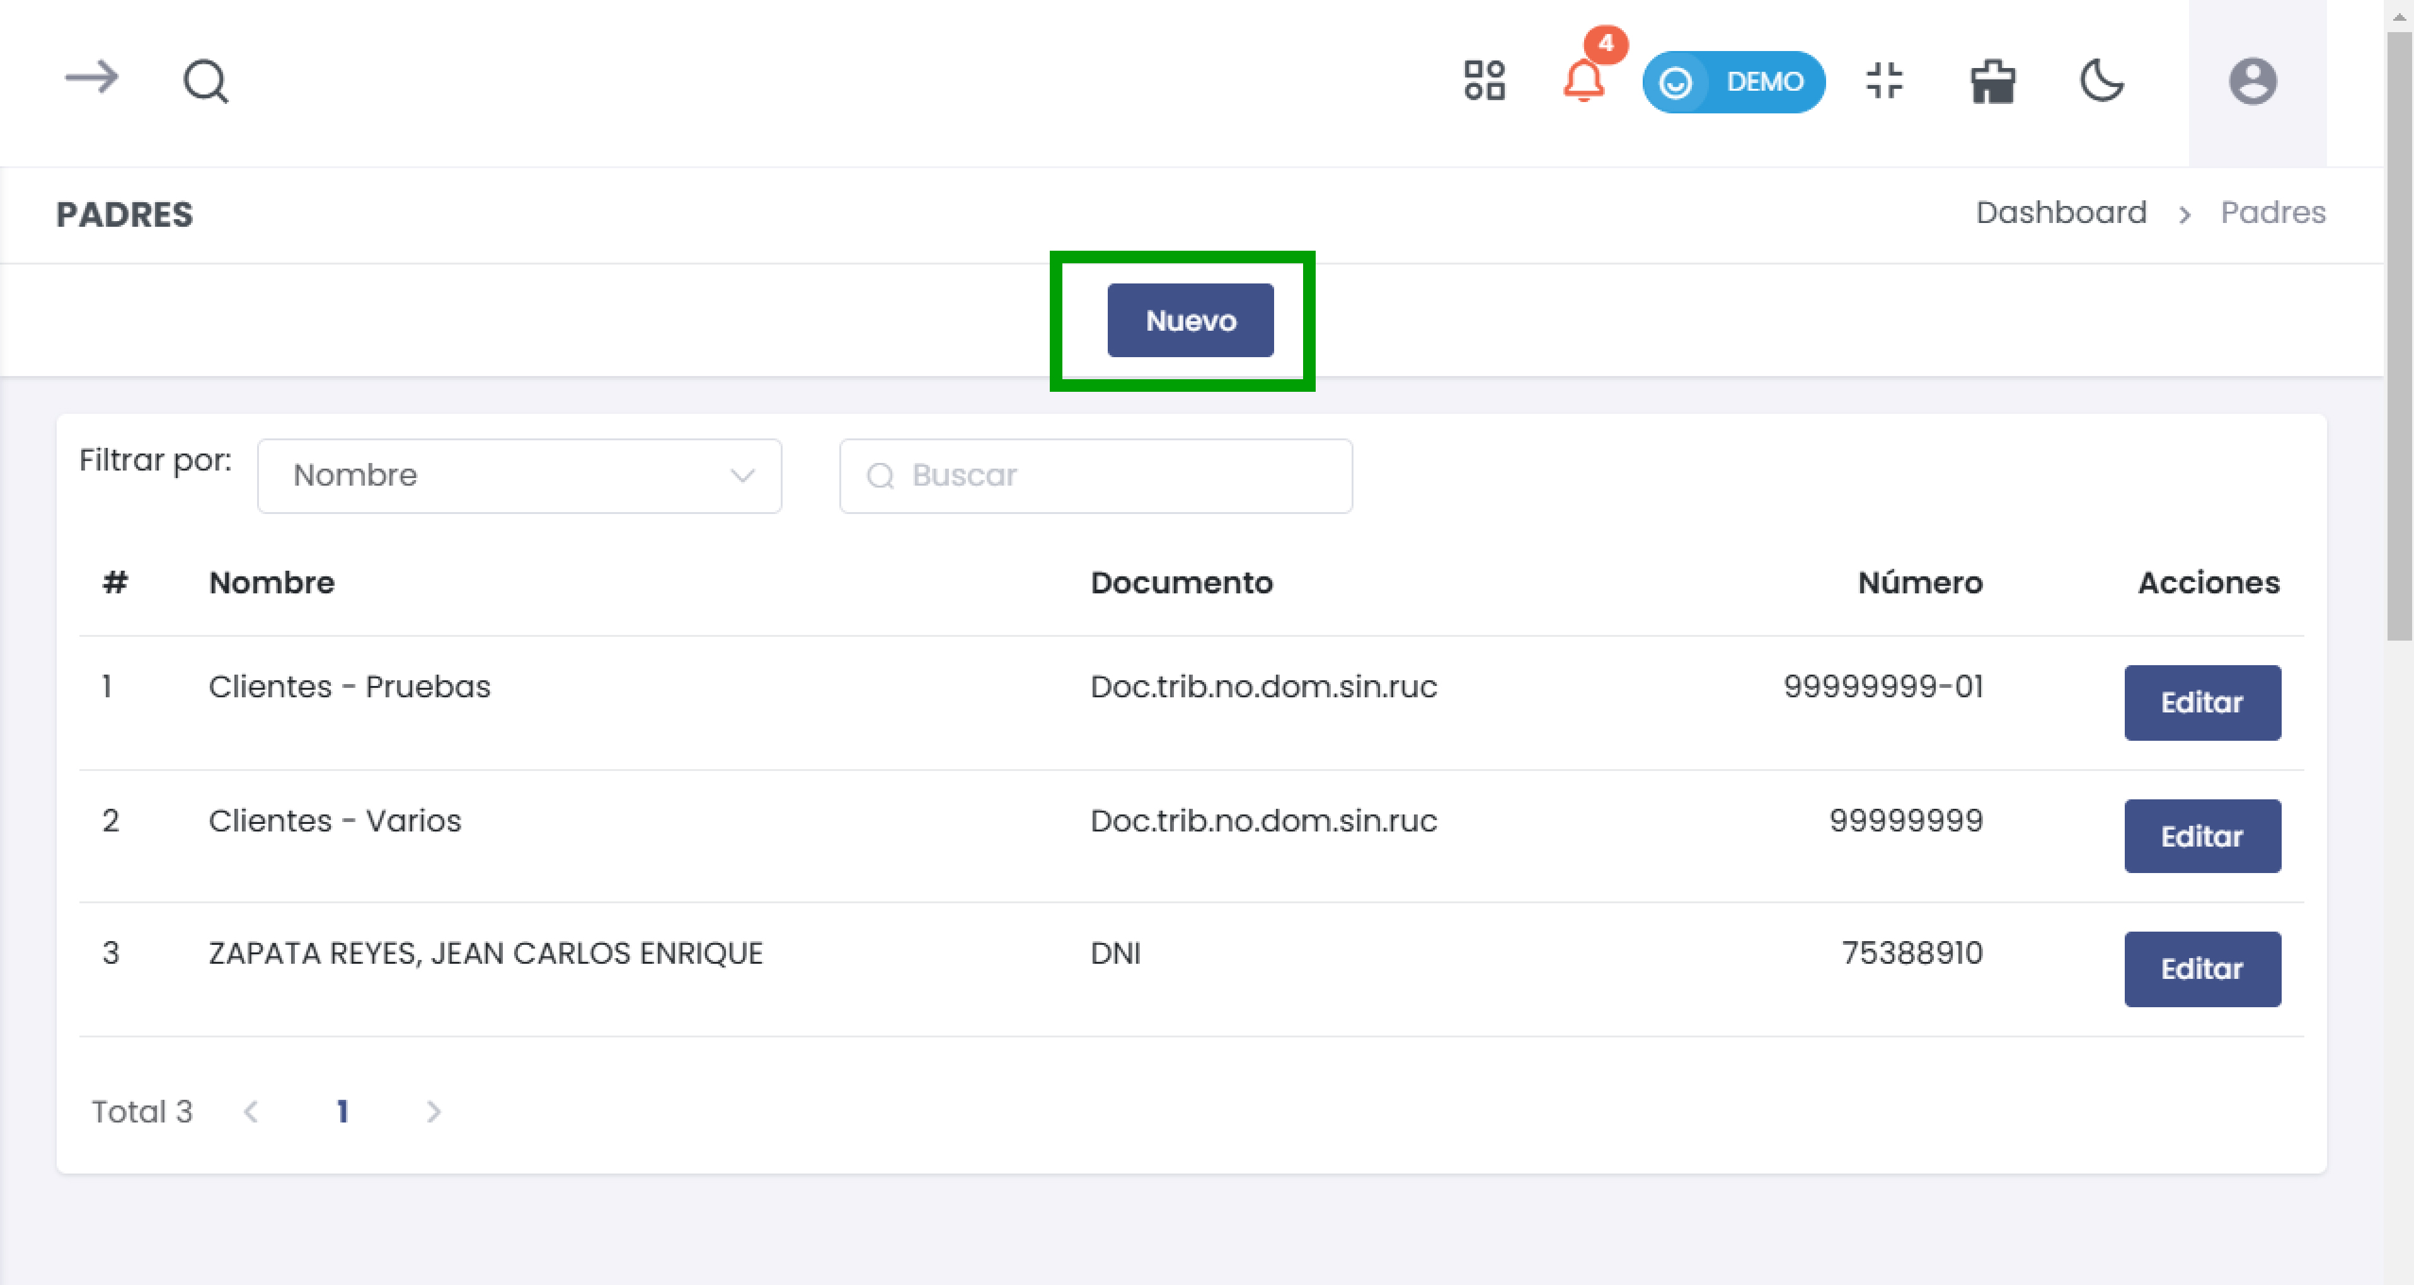Edit the ZAPATA REYES record
2414x1285 pixels.
click(2202, 969)
